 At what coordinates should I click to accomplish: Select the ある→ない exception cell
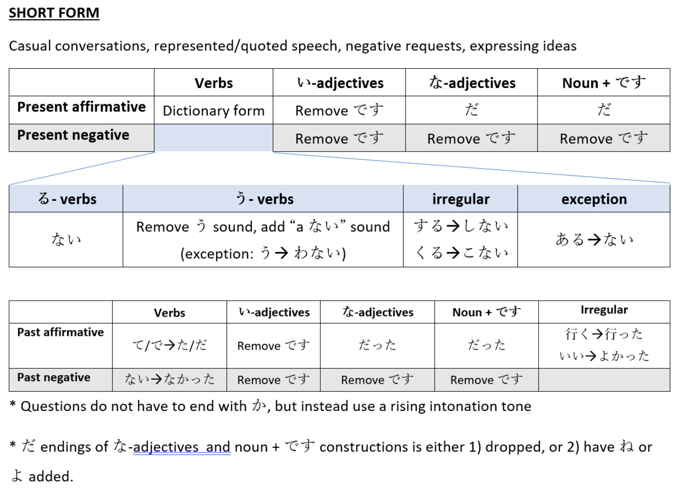tap(594, 239)
